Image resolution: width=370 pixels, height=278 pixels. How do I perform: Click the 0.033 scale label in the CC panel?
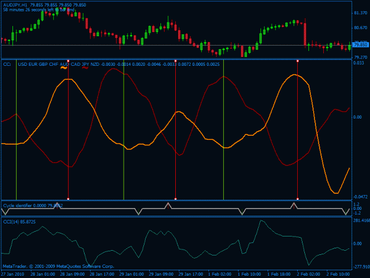click(358, 63)
